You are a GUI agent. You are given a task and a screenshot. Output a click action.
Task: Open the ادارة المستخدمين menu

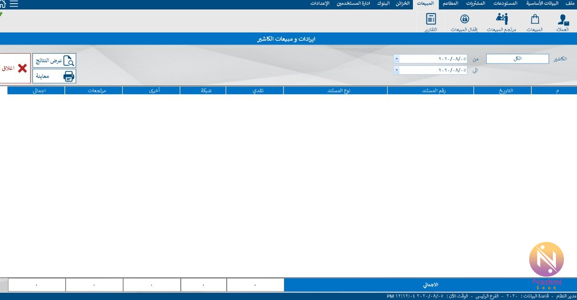[353, 4]
